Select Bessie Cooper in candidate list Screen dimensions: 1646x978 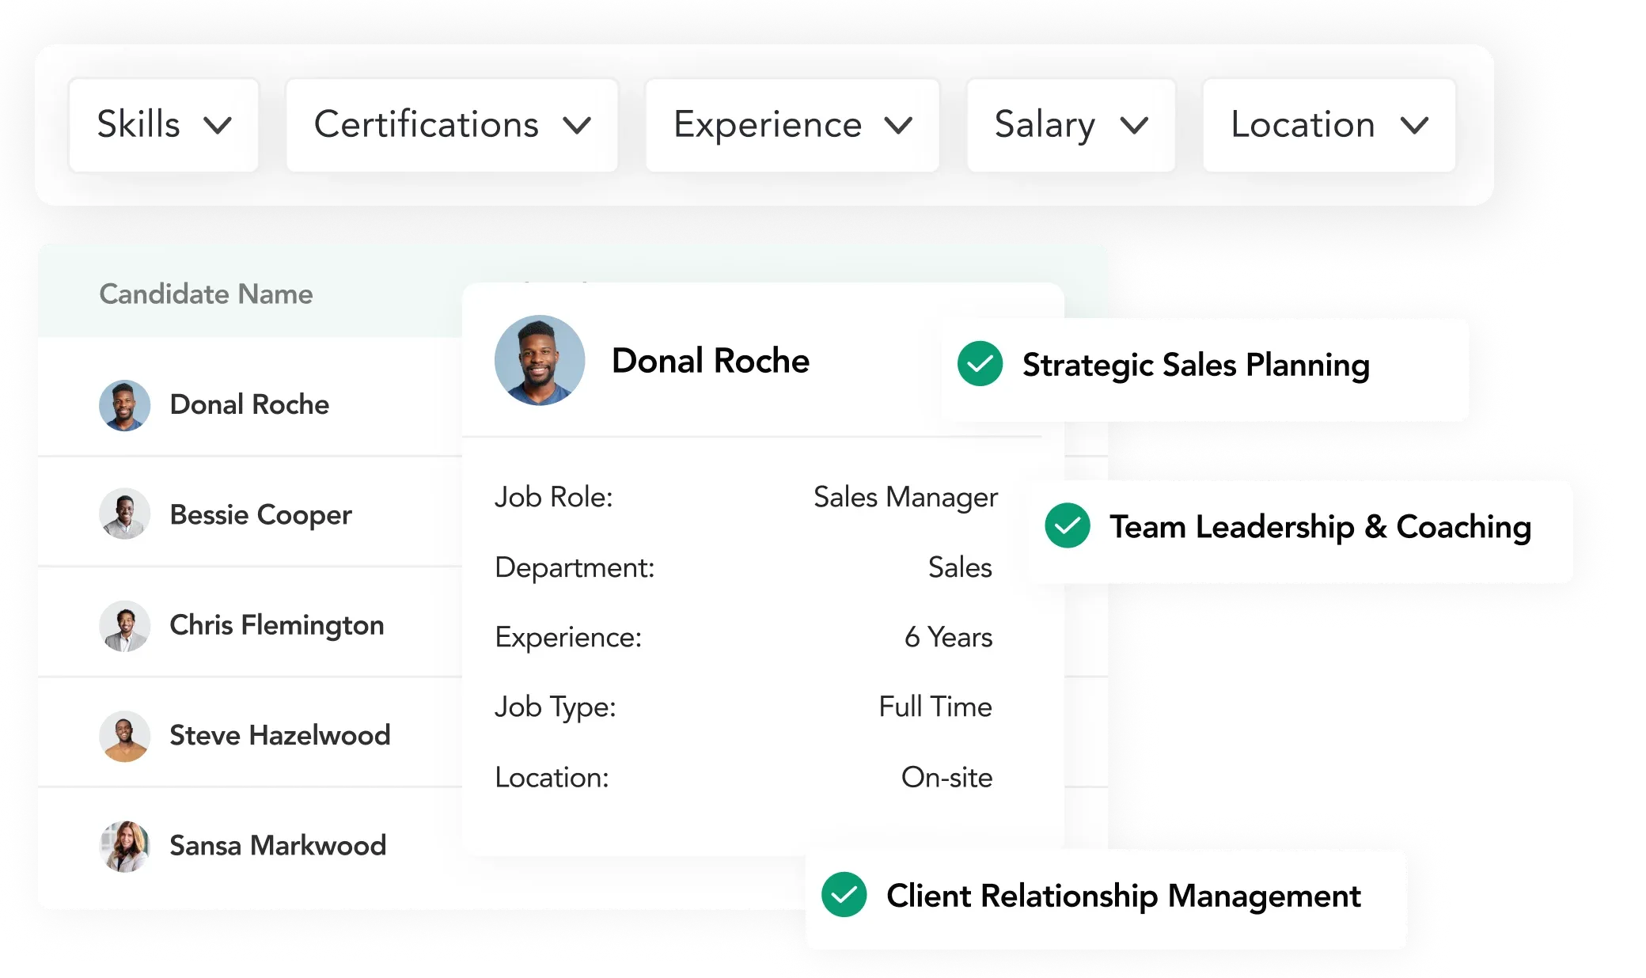[260, 514]
